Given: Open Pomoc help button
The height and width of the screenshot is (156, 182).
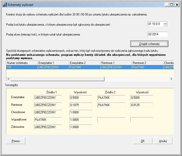Looking at the screenshot, I should [x=16, y=141].
